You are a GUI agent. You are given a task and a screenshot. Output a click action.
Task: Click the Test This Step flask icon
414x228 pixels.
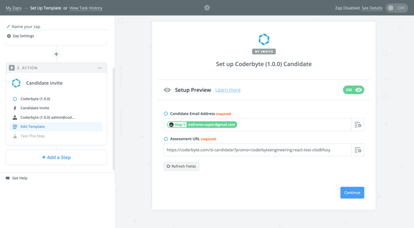[x=15, y=136]
